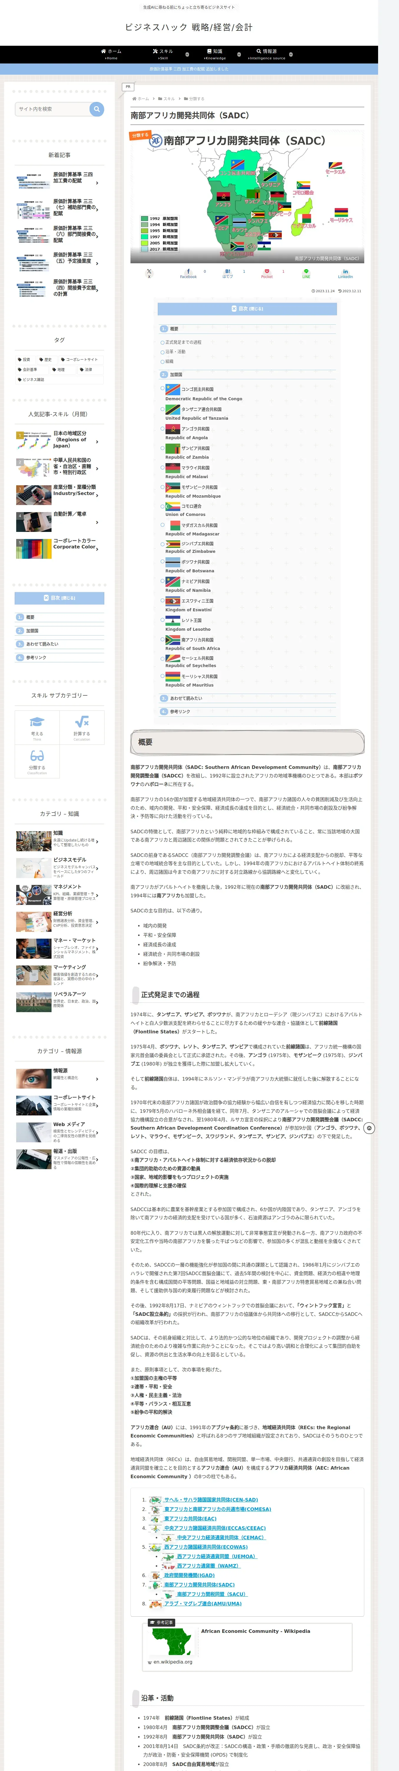The height and width of the screenshot is (1771, 399).
Task: Click the 分類する category badge on the image
Action: (140, 135)
